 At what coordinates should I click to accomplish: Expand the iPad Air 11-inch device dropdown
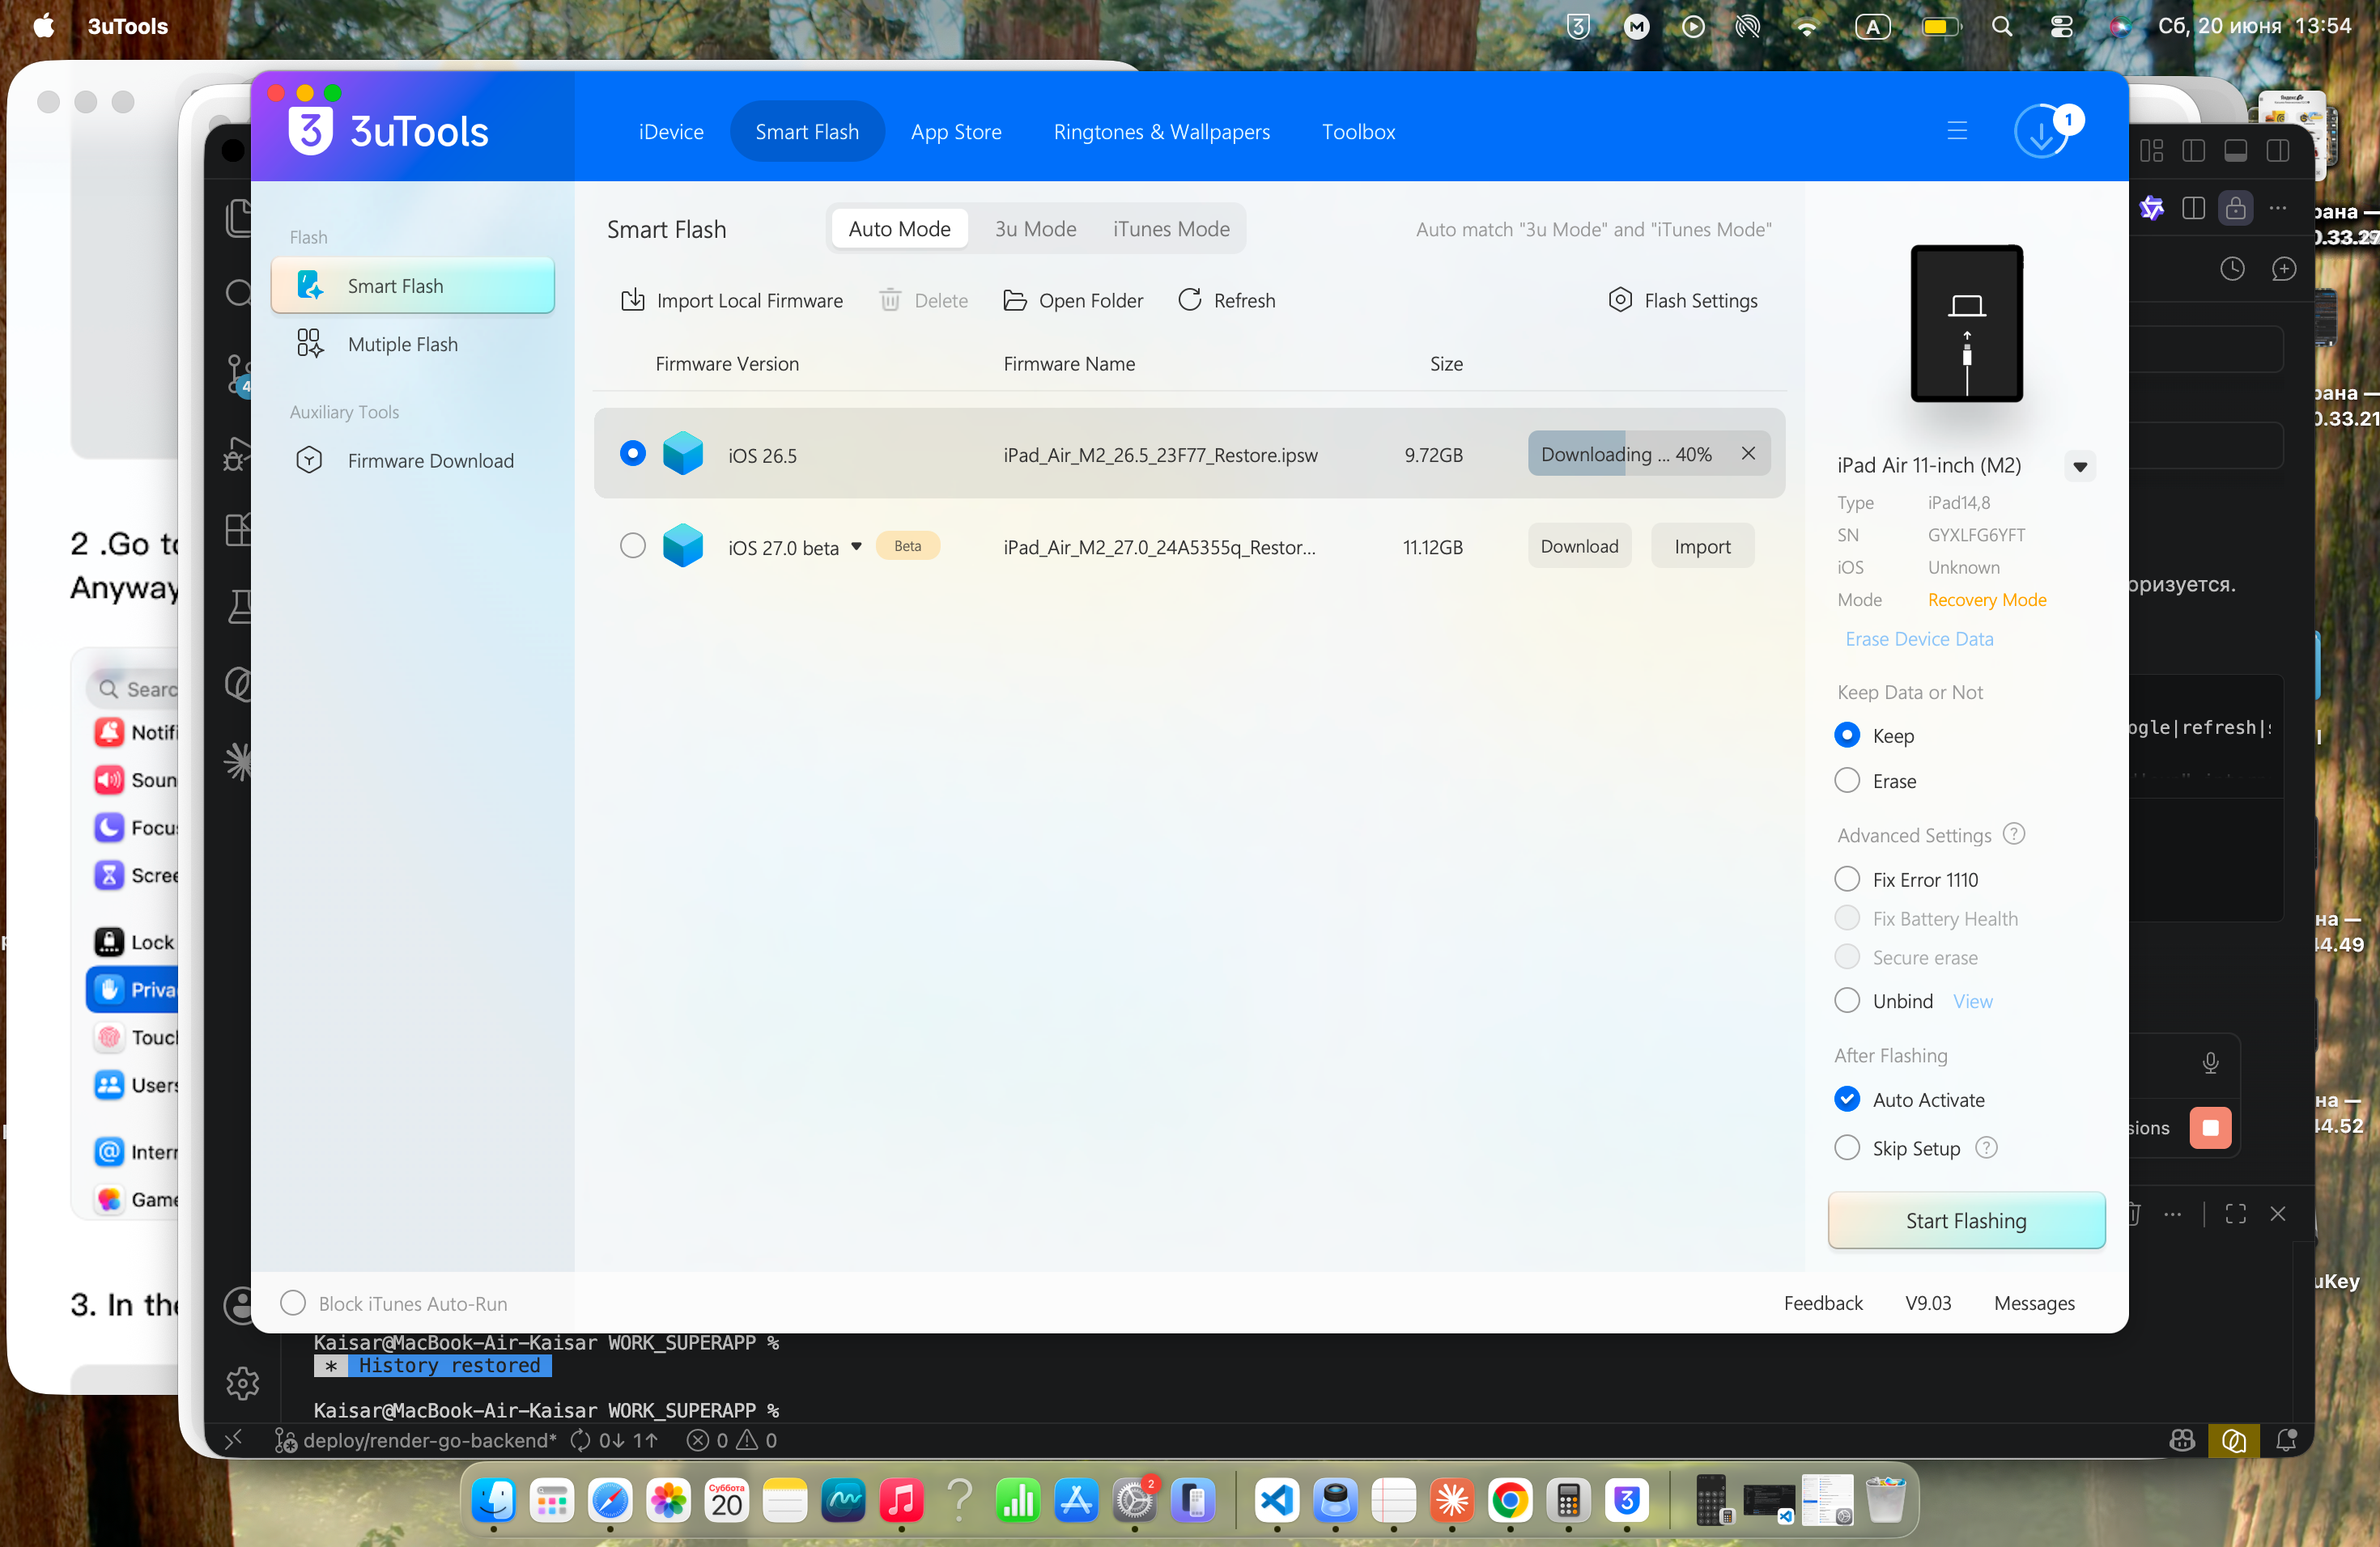click(2080, 466)
